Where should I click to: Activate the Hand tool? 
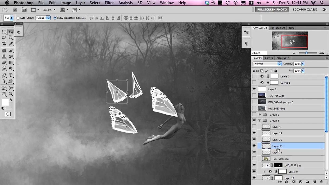tap(4, 94)
